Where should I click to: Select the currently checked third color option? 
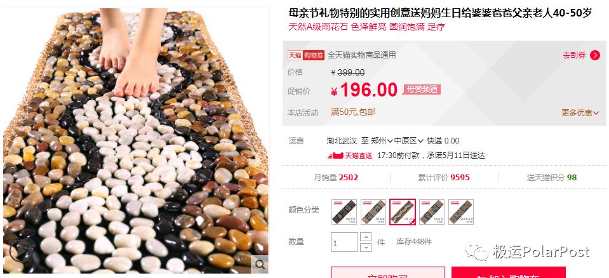403,212
